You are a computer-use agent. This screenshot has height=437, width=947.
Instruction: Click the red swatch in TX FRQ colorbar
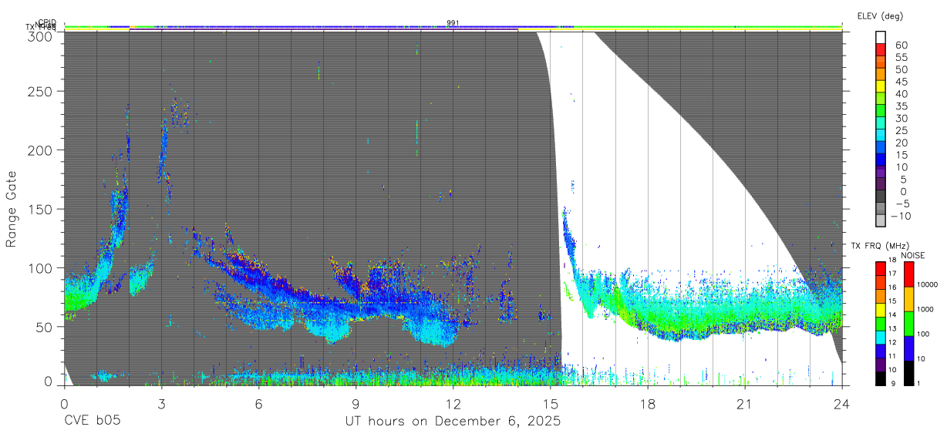point(880,269)
